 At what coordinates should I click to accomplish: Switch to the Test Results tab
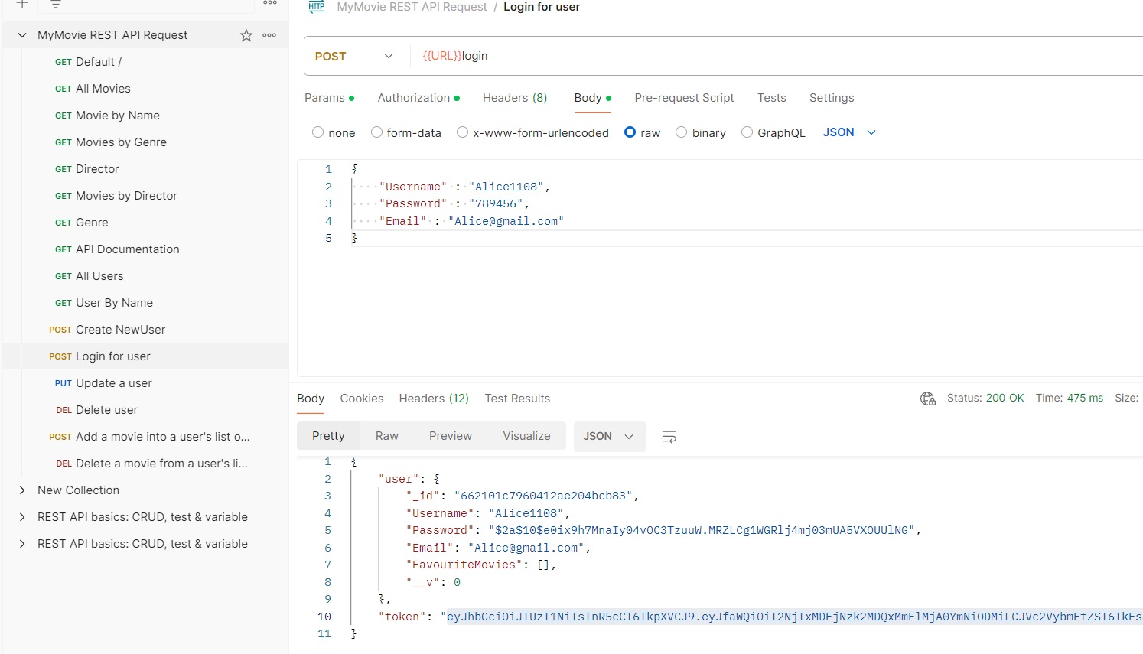point(517,399)
